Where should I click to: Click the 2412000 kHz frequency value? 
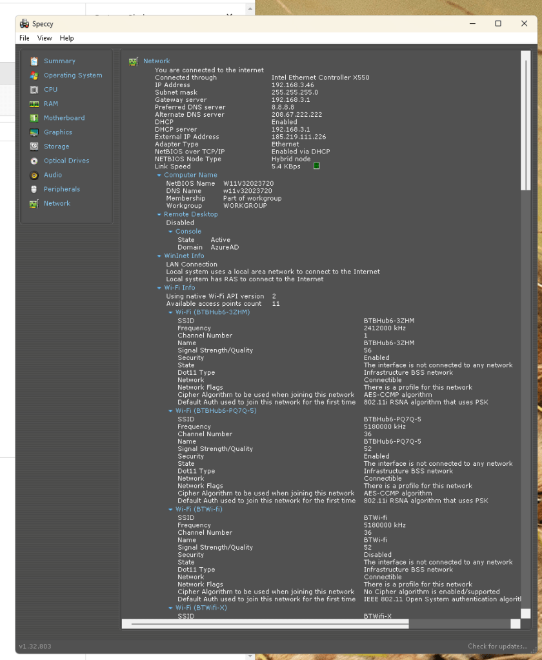coord(385,328)
